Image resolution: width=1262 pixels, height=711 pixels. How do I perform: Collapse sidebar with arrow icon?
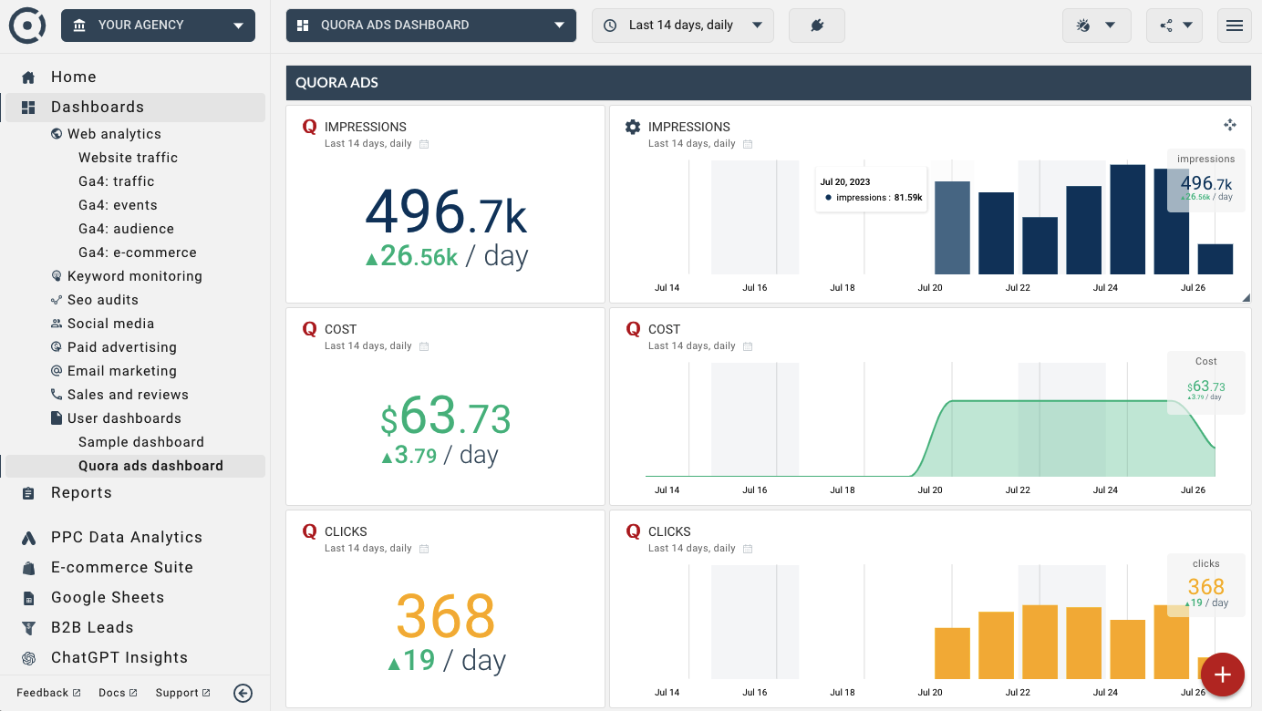pyautogui.click(x=243, y=693)
